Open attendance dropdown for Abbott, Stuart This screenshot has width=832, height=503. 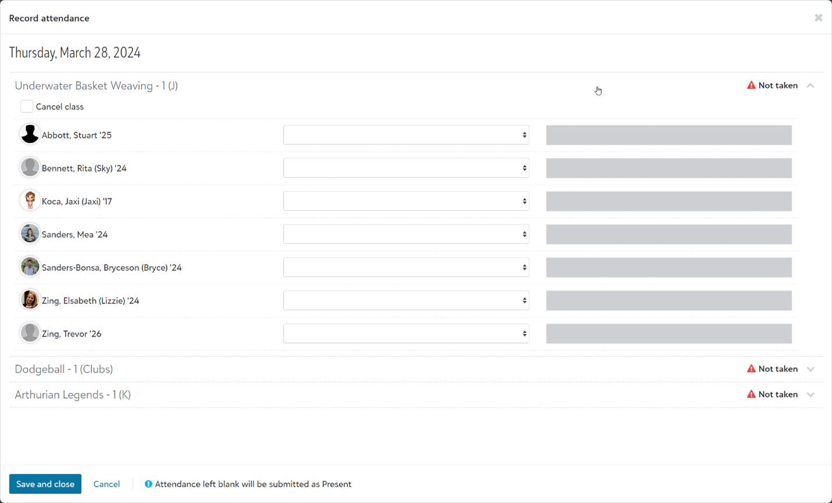tap(406, 135)
